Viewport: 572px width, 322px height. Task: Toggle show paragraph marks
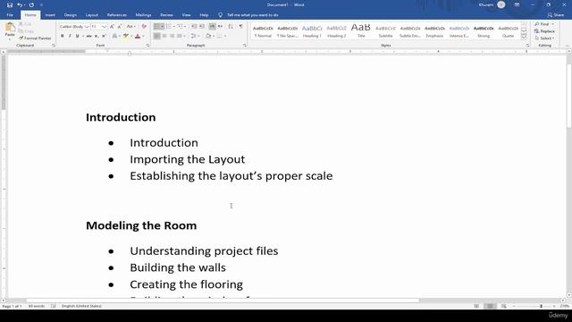pos(240,27)
